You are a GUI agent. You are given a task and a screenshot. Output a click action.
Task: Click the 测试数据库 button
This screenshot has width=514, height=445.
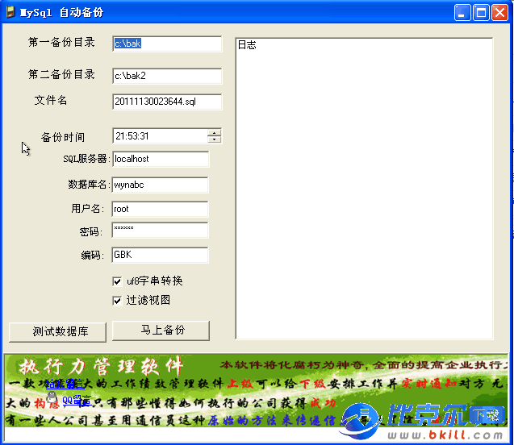(58, 332)
